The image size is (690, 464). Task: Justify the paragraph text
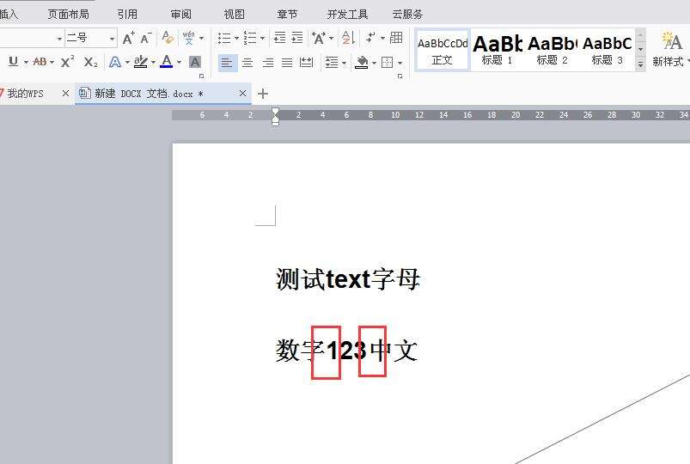pos(287,63)
